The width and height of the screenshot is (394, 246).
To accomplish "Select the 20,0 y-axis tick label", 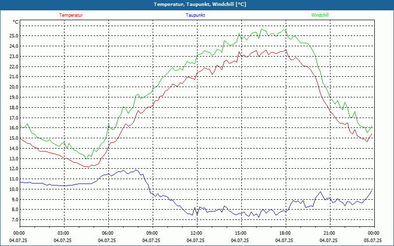I will [13, 87].
